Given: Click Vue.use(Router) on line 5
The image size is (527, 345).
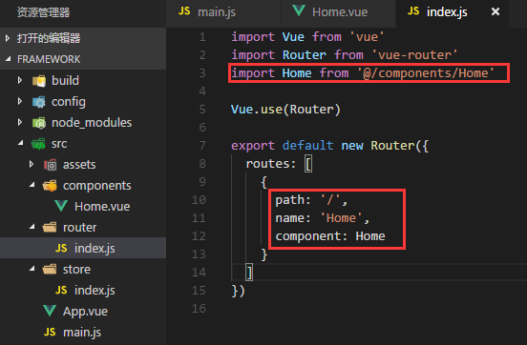Looking at the screenshot, I should pos(285,110).
